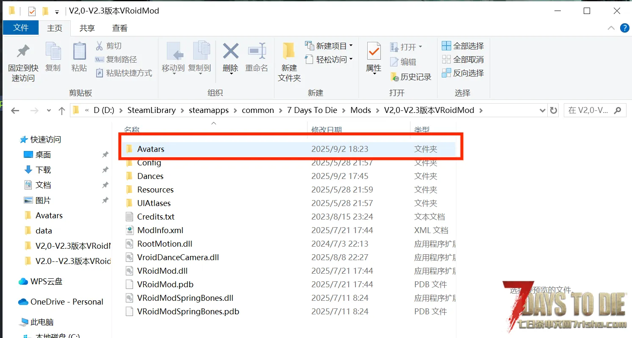This screenshot has height=338, width=632.
Task: Click the 复制到 ribbon icon
Action: pos(200,58)
